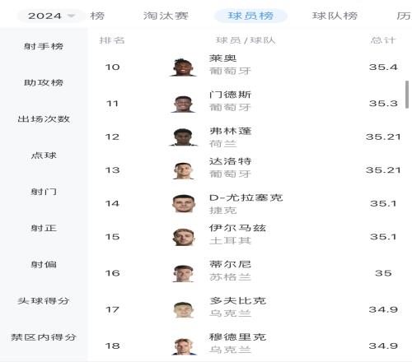The width and height of the screenshot is (412, 362).
Task: Click 门德斯's player avatar
Action: 183,104
